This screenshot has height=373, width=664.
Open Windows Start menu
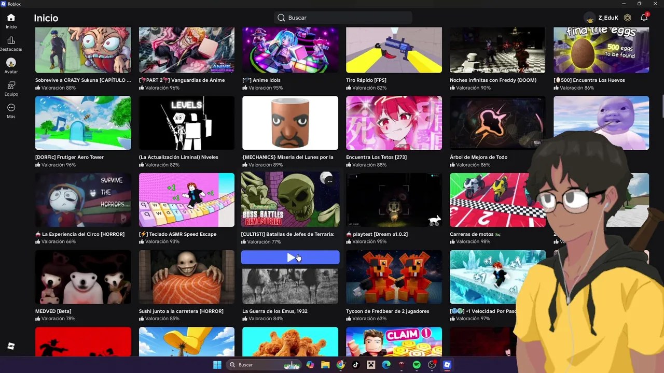(x=217, y=365)
